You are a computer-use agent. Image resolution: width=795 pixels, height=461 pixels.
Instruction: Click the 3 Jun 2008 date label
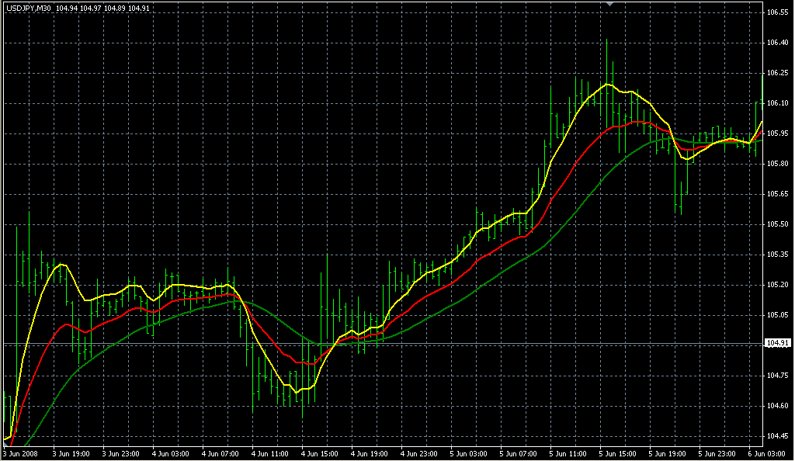tap(22, 453)
